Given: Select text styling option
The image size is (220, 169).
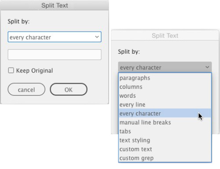Looking at the screenshot, I should [165, 140].
